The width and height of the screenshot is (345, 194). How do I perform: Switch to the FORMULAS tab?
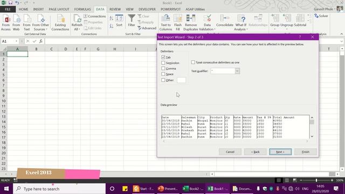[x=82, y=9]
